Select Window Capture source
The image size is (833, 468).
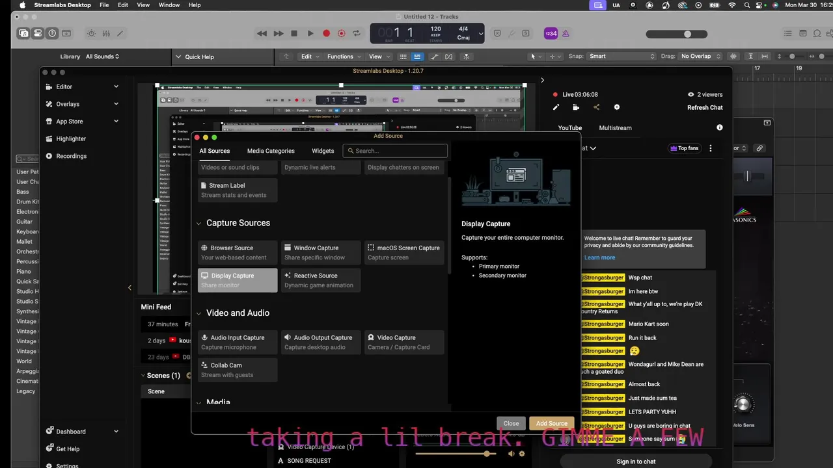[321, 252]
